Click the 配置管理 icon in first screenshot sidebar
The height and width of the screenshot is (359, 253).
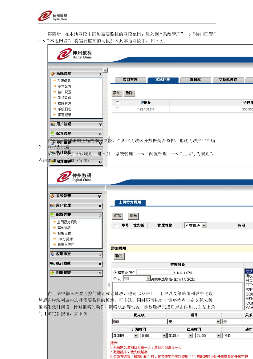point(52,133)
